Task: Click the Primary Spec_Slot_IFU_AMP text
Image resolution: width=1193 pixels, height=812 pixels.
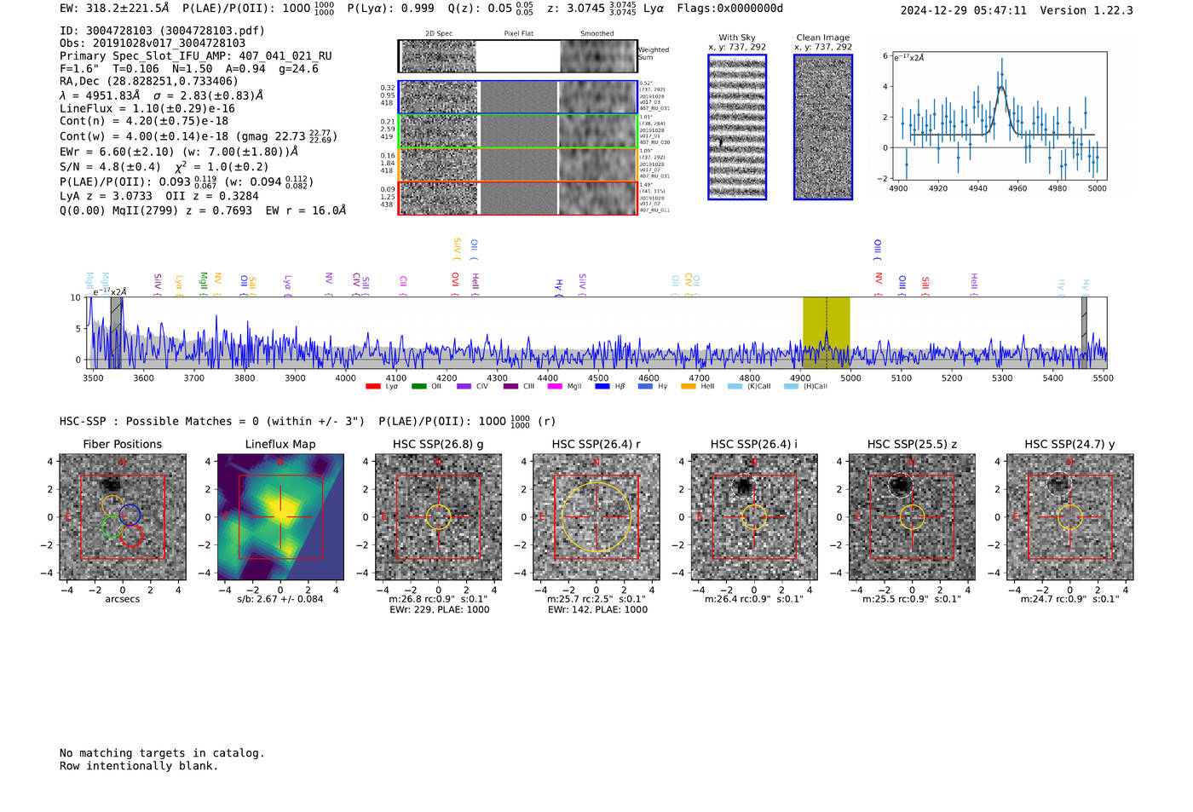Action: point(196,56)
